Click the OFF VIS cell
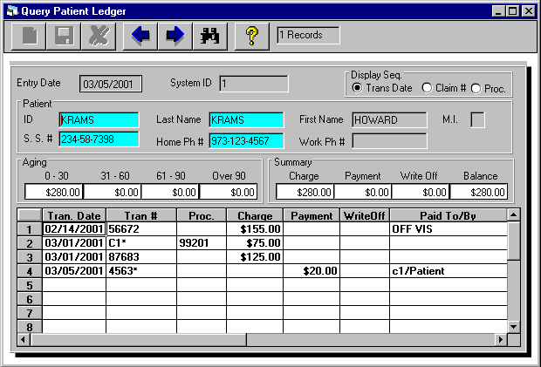This screenshot has height=367, width=541. tap(449, 229)
